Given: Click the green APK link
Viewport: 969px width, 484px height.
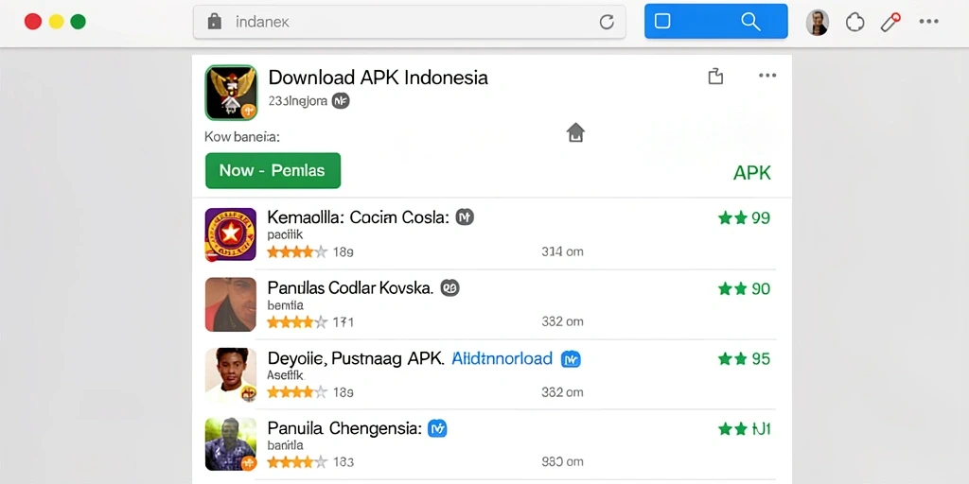Looking at the screenshot, I should pyautogui.click(x=752, y=173).
